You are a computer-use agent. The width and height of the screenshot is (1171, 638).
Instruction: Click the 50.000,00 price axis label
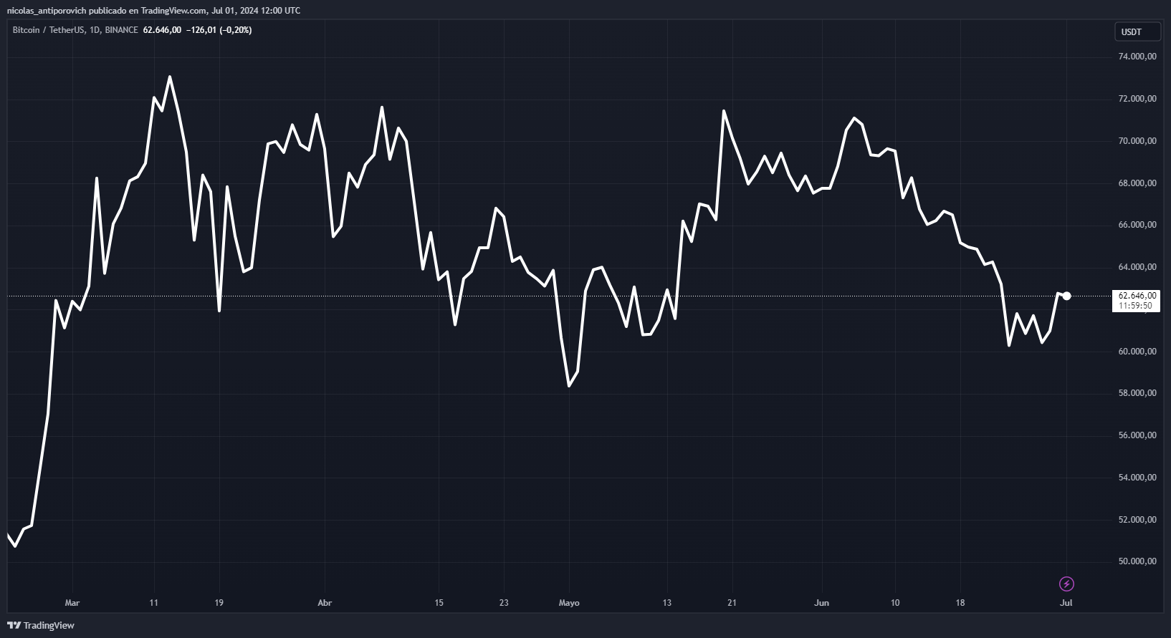(1137, 561)
